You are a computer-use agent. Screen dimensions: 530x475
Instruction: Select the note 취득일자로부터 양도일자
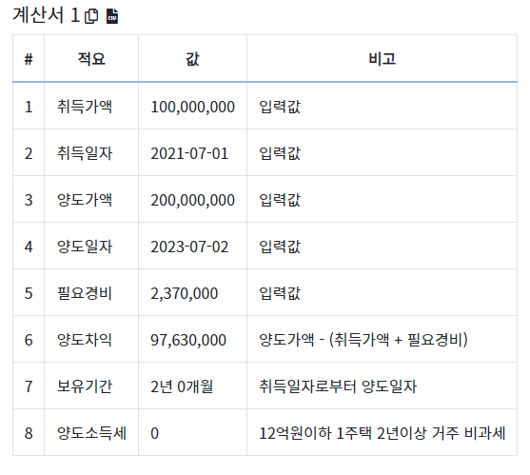(x=338, y=386)
